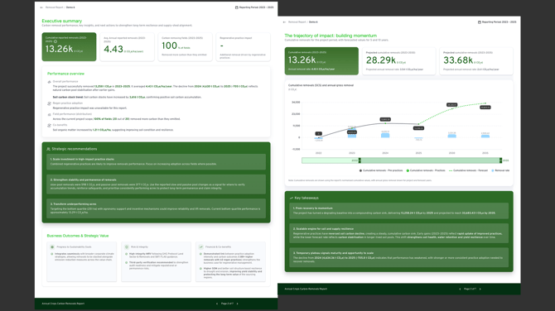Click Scale investment in high-impact practice stacks recommendation
Screen dimensions: 555x311
(x=156, y=162)
